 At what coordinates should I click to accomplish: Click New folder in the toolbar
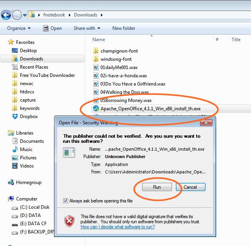pyautogui.click(x=124, y=28)
